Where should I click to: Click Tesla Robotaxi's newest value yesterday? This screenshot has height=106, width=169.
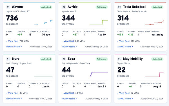(157, 35)
